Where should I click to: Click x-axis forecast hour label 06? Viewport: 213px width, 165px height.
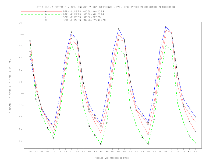(42, 152)
